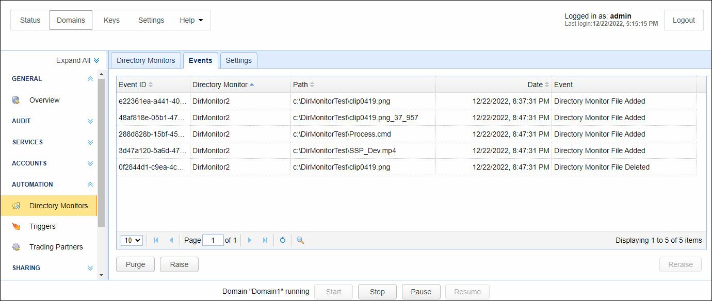Expand the ACCOUNTS section
The height and width of the screenshot is (301, 712).
[90, 163]
